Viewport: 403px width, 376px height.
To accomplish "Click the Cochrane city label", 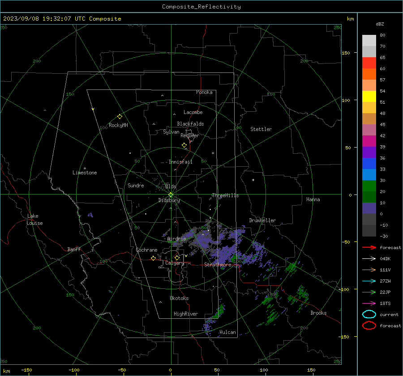I will tap(146, 250).
